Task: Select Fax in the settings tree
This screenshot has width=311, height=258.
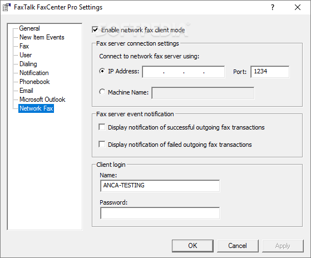Action: [24, 46]
